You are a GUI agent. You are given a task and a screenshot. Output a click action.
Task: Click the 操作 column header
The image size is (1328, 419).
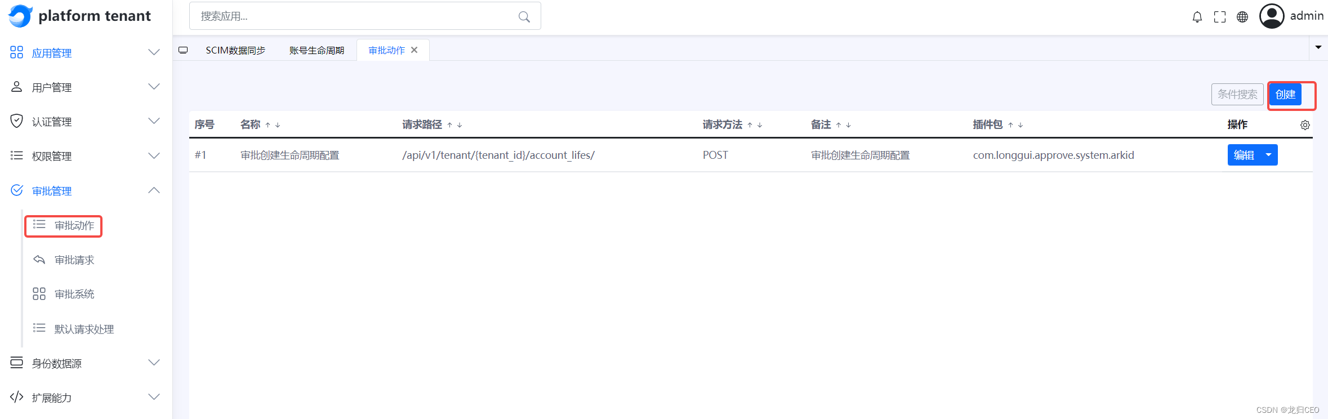[x=1237, y=124]
